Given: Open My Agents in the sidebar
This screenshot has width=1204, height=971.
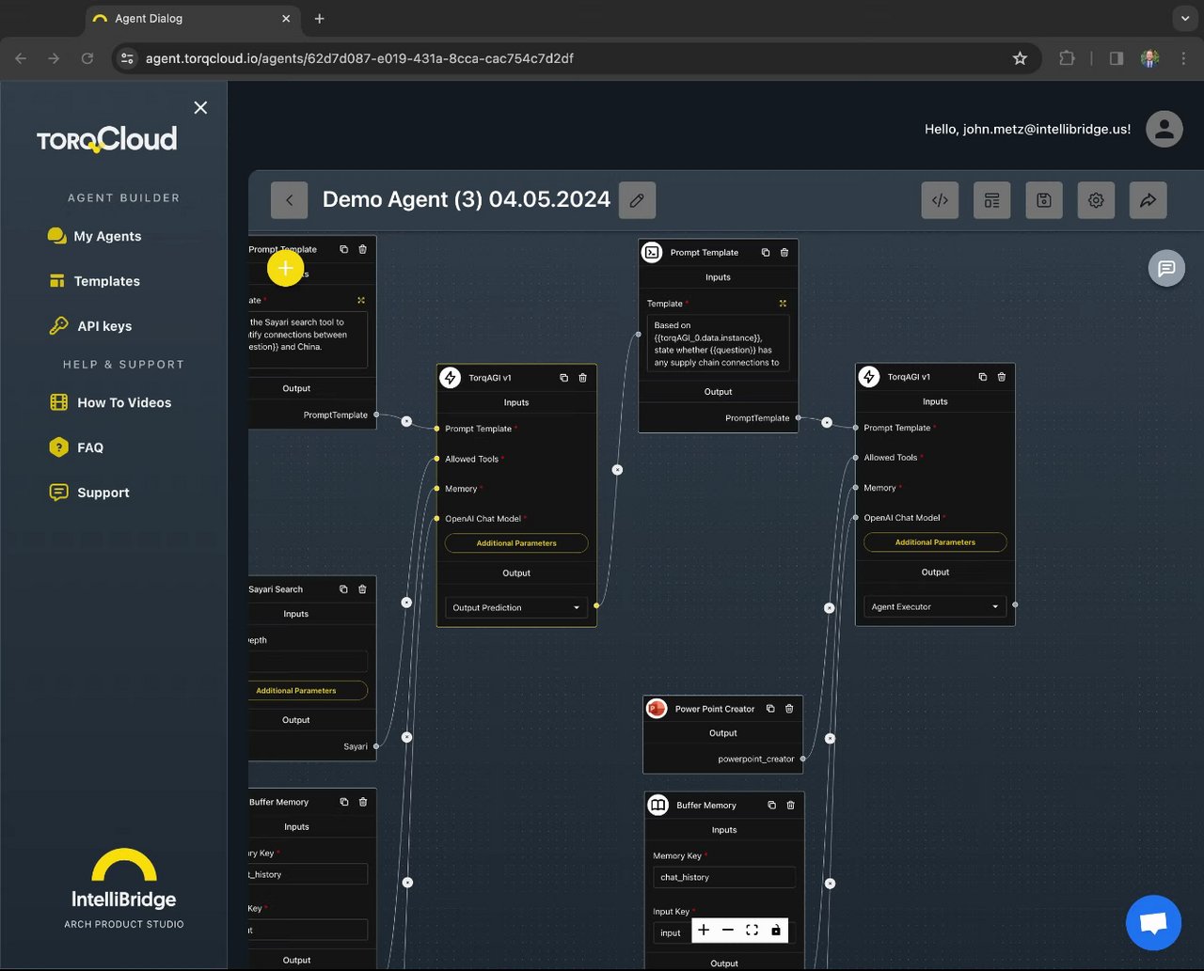Looking at the screenshot, I should (x=94, y=236).
